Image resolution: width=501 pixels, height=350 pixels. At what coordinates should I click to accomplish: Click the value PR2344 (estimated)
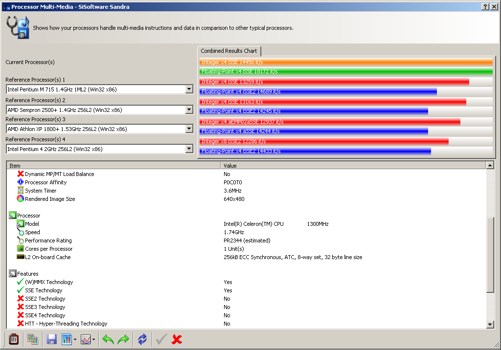click(247, 241)
